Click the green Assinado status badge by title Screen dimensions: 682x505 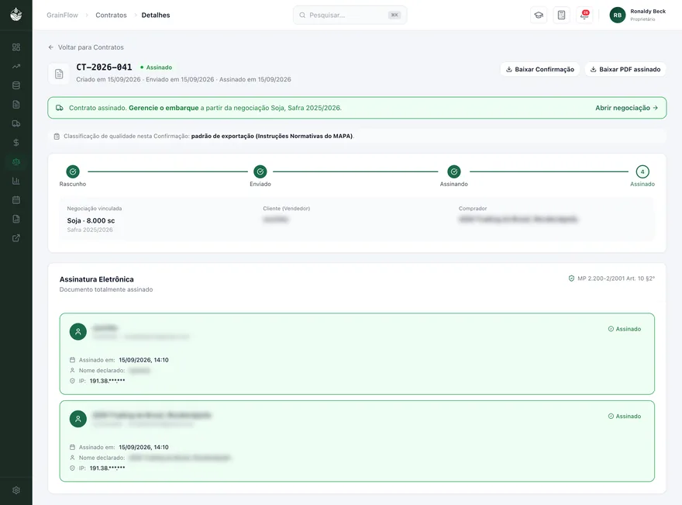pyautogui.click(x=156, y=67)
